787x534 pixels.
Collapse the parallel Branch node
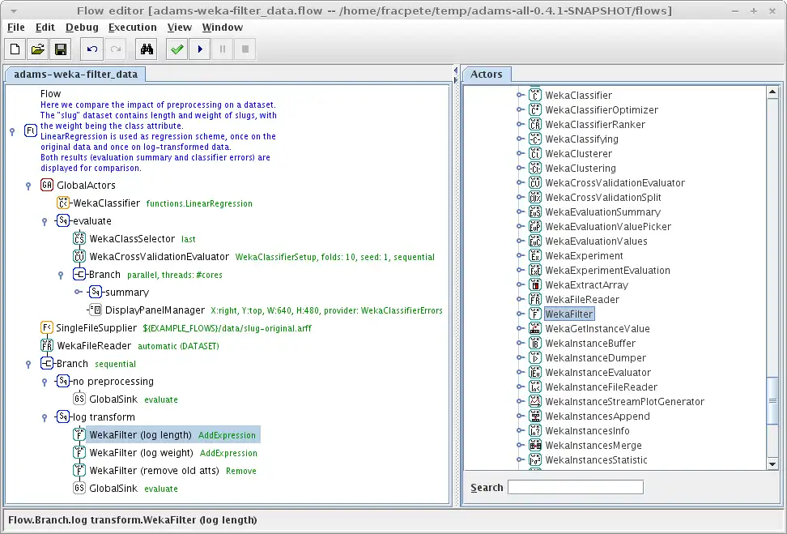(x=60, y=276)
